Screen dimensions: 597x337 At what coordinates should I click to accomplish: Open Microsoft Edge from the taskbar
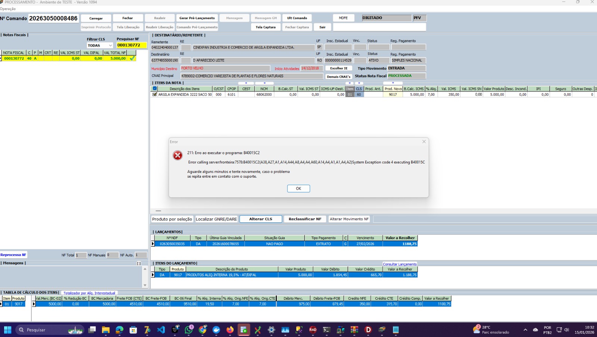(119, 330)
